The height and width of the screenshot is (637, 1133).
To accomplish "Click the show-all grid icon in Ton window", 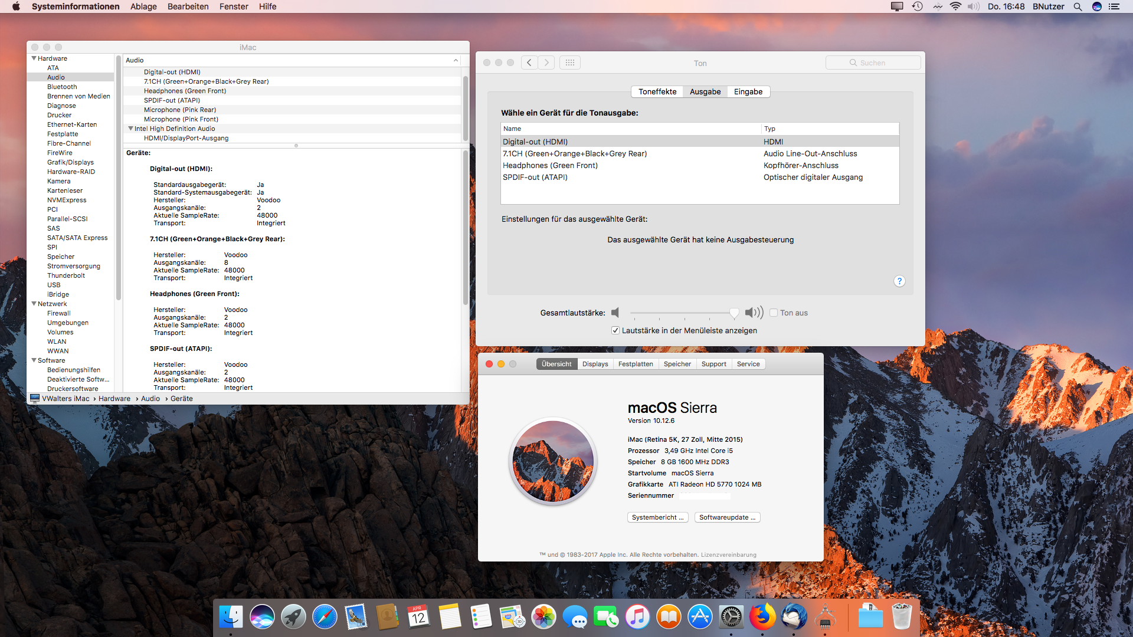I will [569, 63].
